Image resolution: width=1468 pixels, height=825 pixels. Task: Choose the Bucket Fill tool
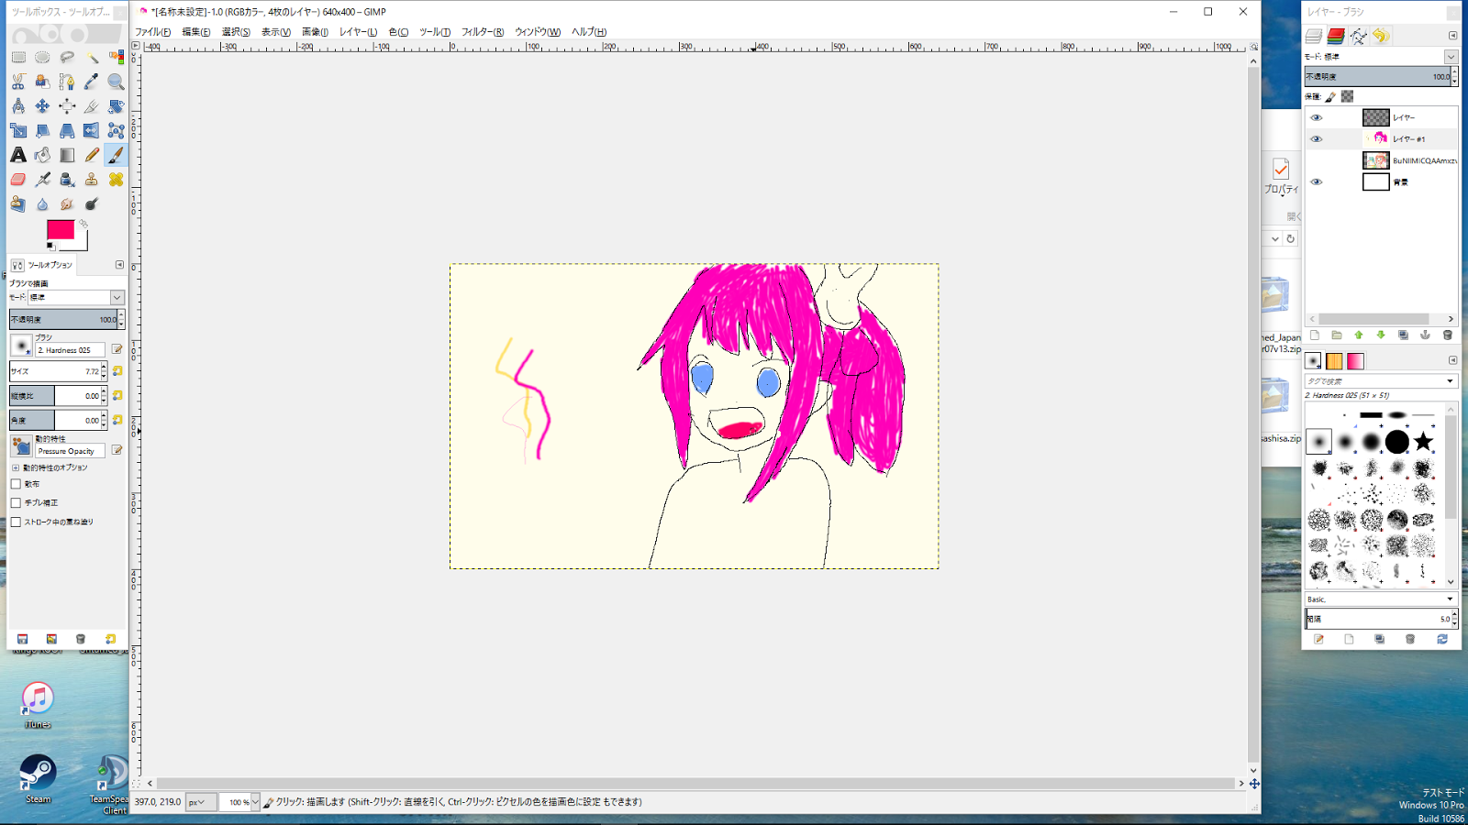point(42,155)
